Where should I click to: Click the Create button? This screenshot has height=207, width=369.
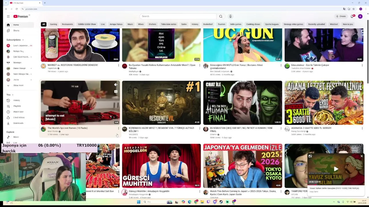pyautogui.click(x=341, y=16)
